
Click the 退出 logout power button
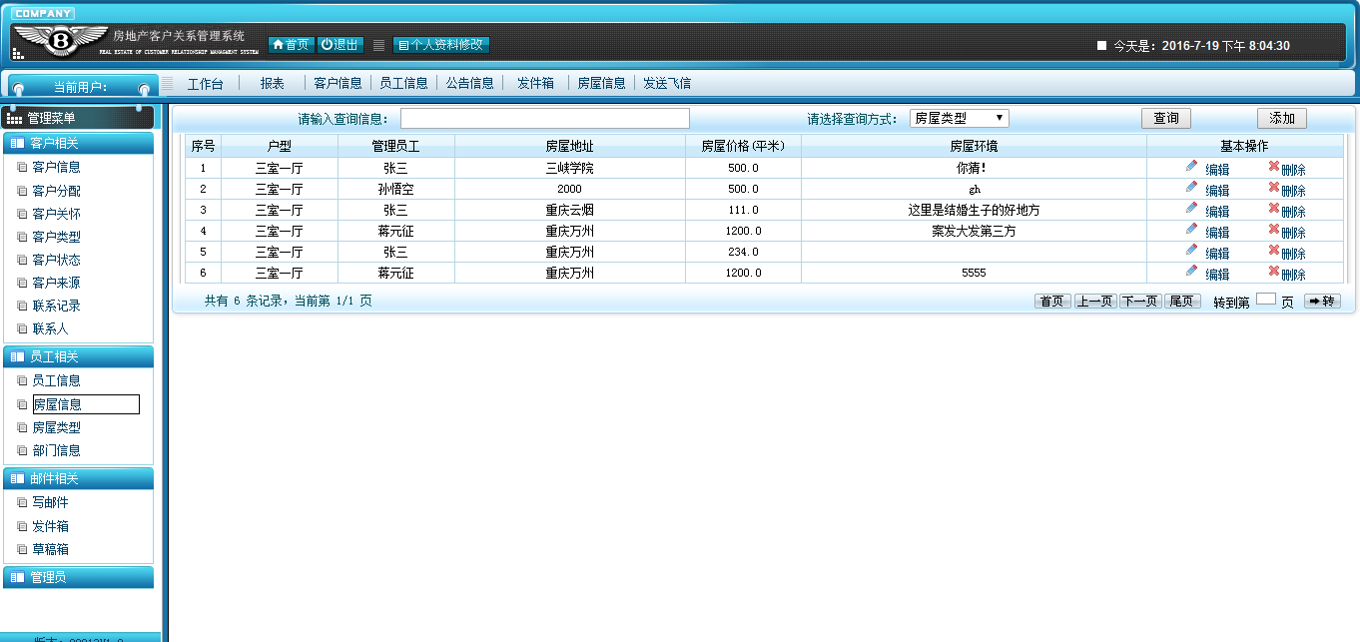pyautogui.click(x=340, y=45)
